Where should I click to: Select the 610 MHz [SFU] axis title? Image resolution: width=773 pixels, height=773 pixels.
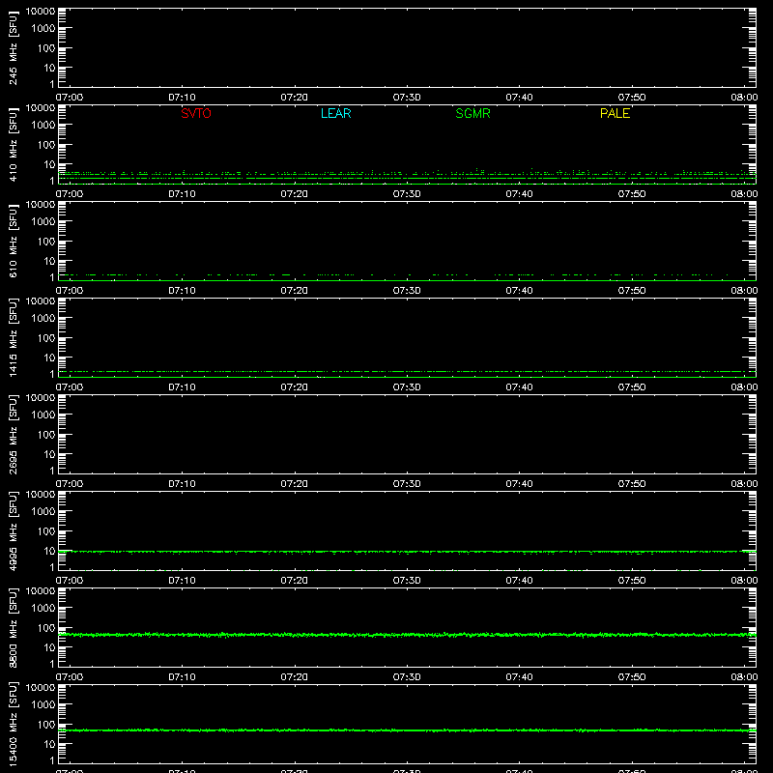(x=13, y=242)
